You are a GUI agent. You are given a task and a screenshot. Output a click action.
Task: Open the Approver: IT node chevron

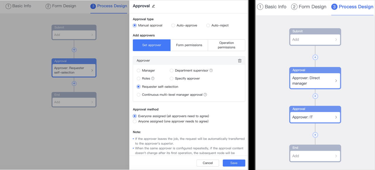336,117
